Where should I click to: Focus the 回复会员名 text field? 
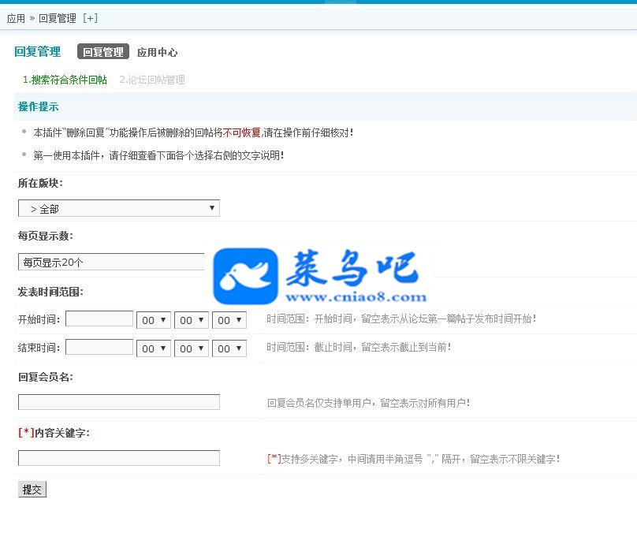pyautogui.click(x=119, y=402)
